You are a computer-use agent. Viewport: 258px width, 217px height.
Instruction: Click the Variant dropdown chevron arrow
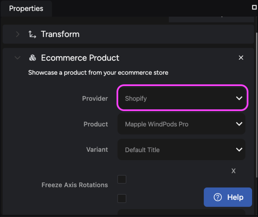[x=239, y=149]
